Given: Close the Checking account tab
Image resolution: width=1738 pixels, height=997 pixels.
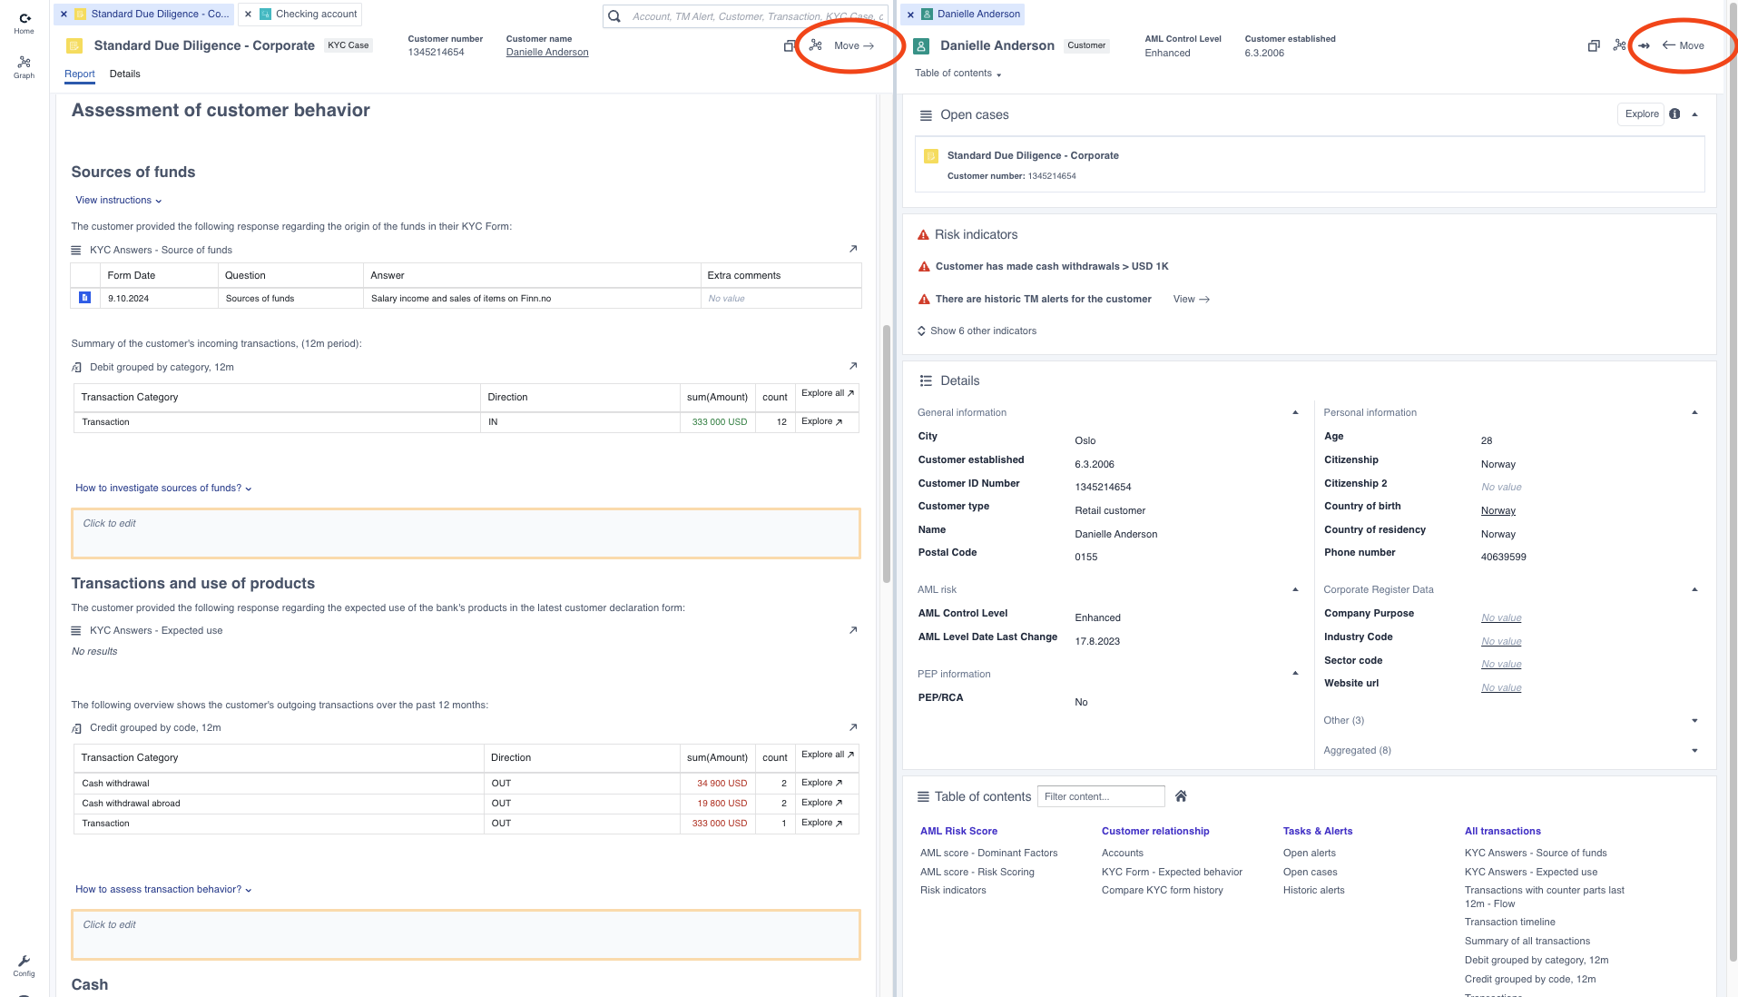Looking at the screenshot, I should pyautogui.click(x=248, y=15).
